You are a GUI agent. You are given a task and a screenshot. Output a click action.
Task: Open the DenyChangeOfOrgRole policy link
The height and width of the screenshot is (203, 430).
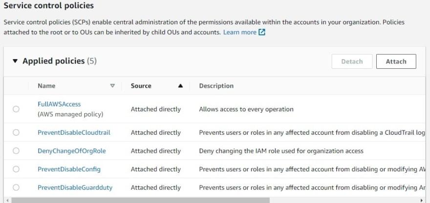[x=71, y=151]
